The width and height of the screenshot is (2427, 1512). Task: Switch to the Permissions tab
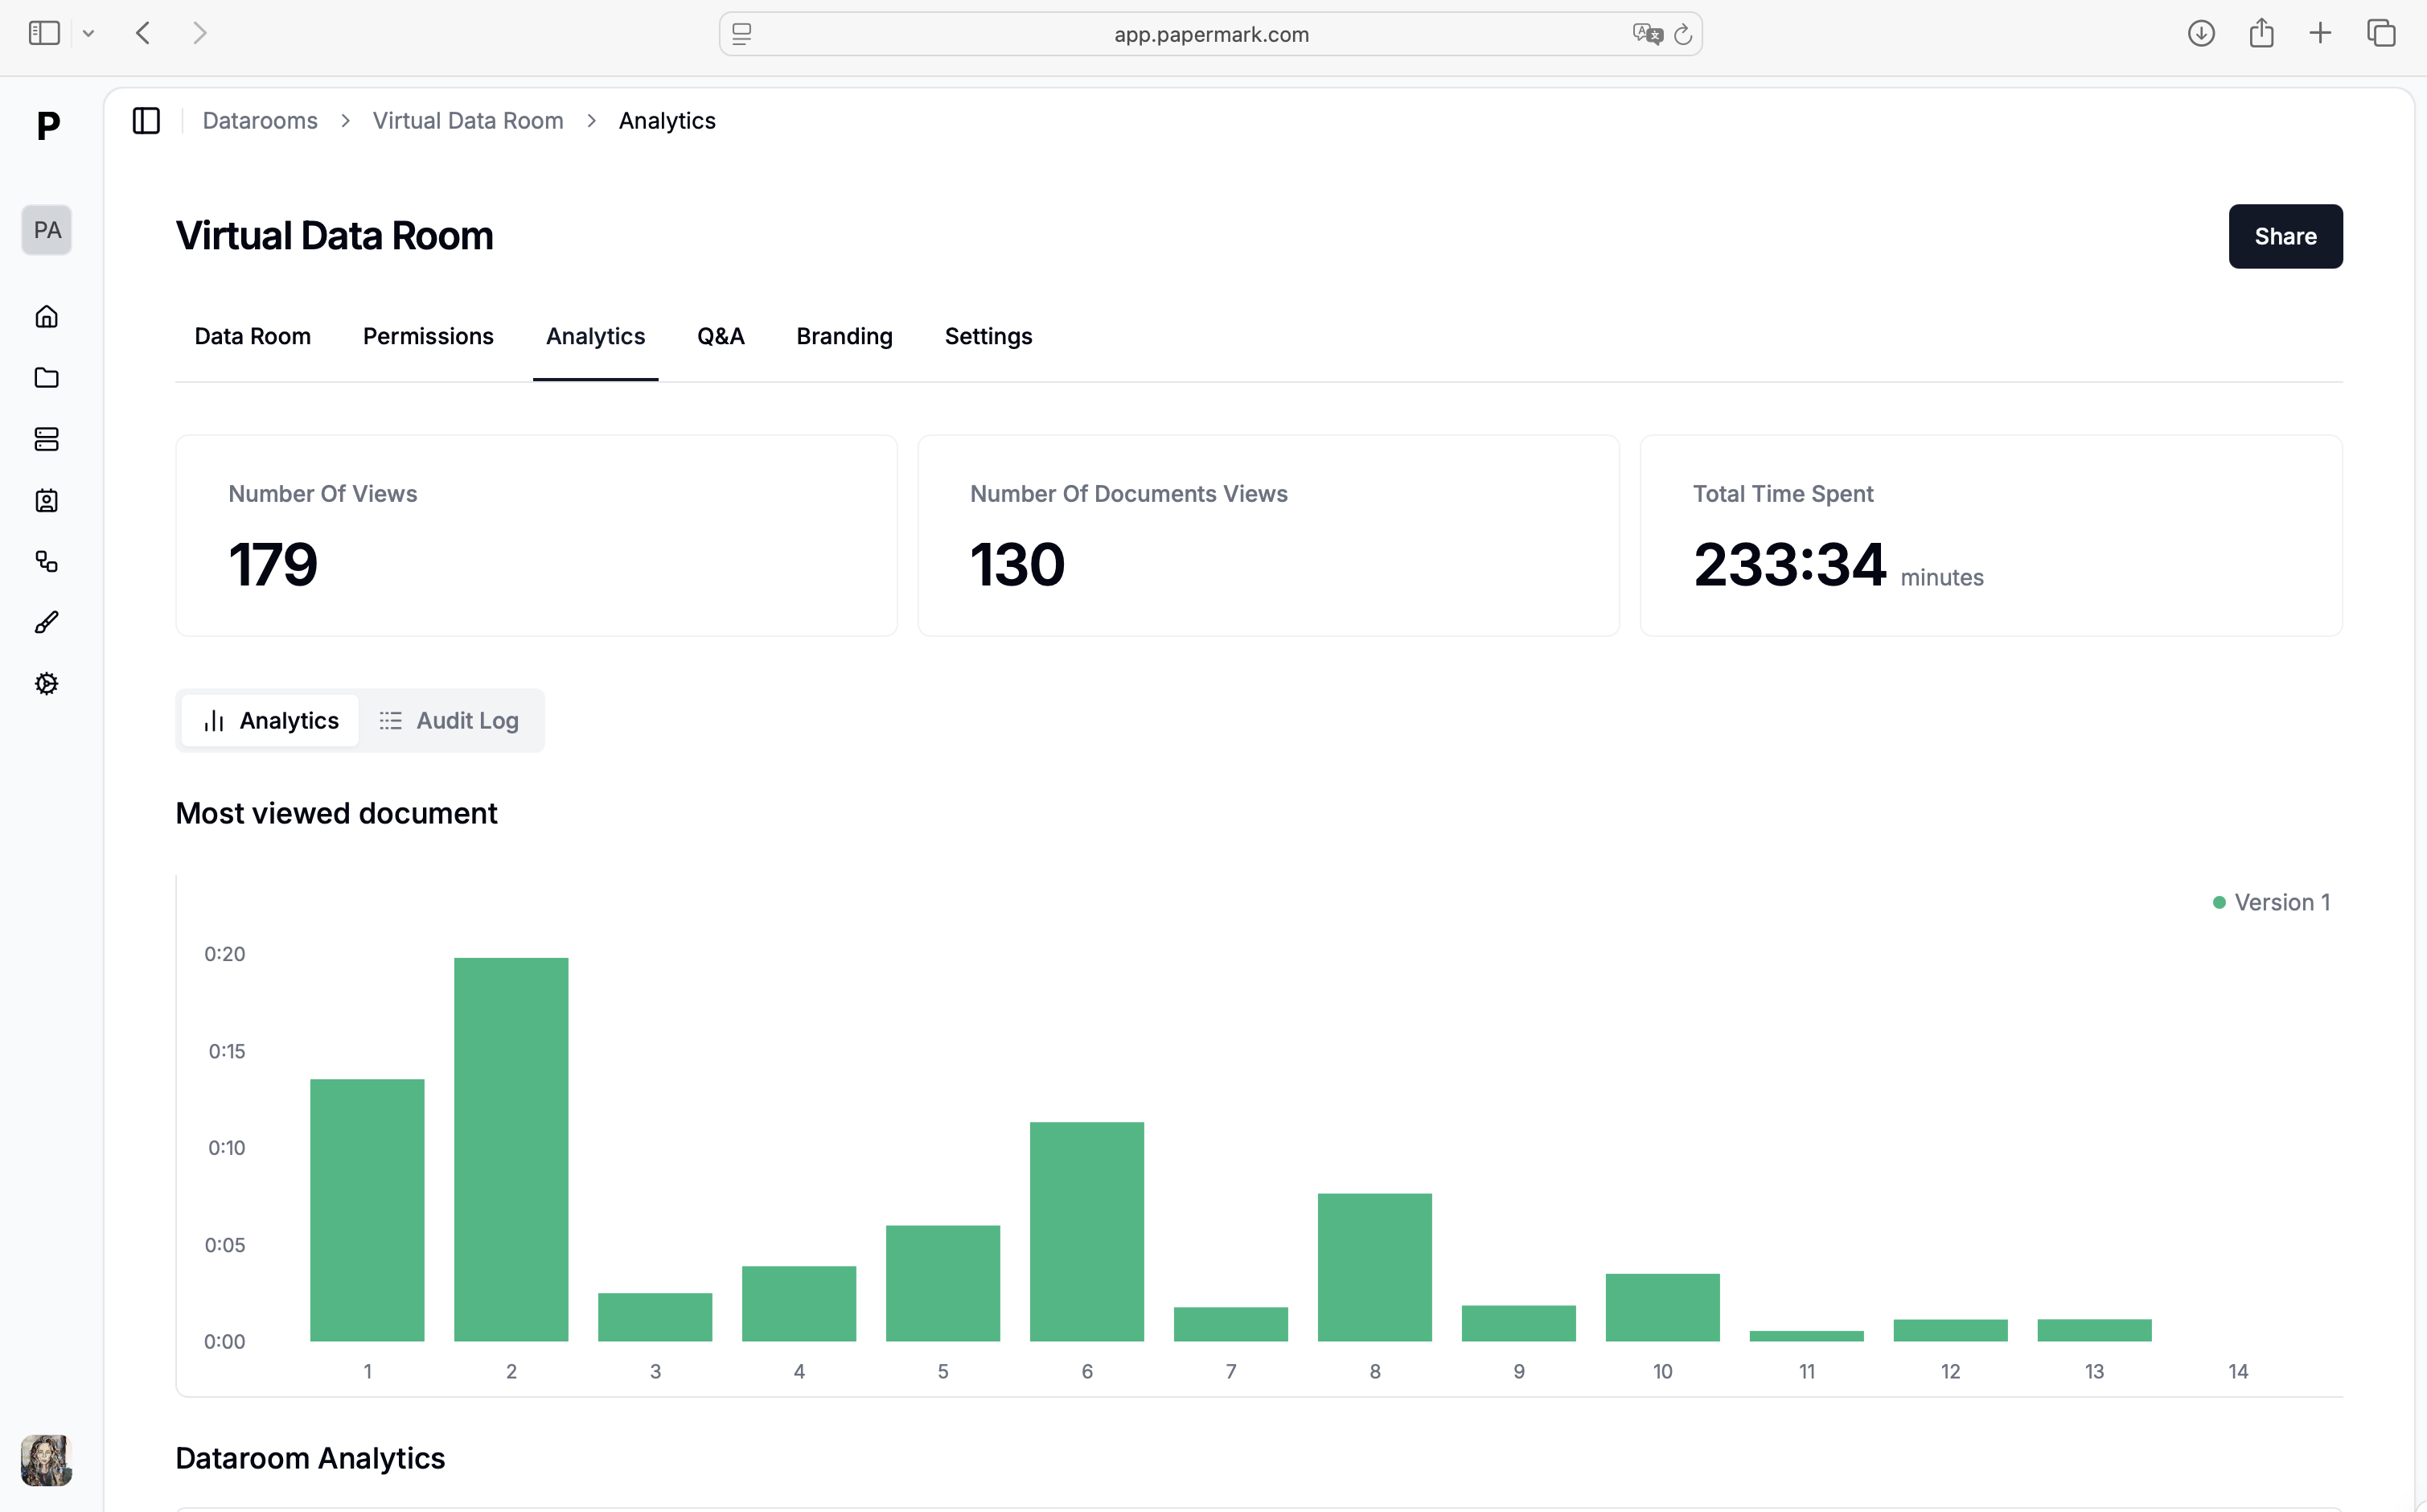[428, 336]
